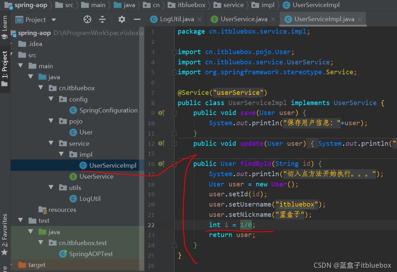
Task: Toggle the 1: Project tool window
Action: [5, 68]
